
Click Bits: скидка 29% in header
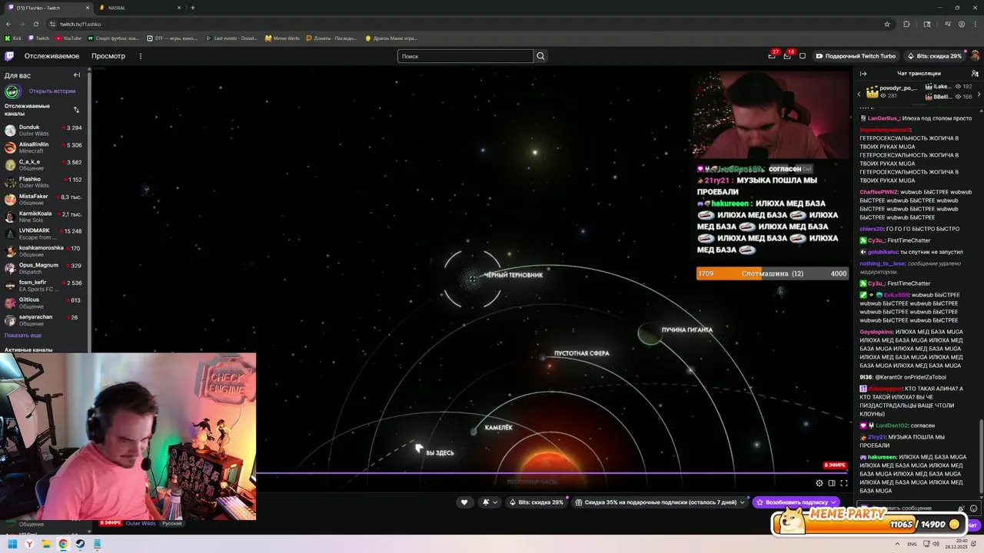(934, 56)
